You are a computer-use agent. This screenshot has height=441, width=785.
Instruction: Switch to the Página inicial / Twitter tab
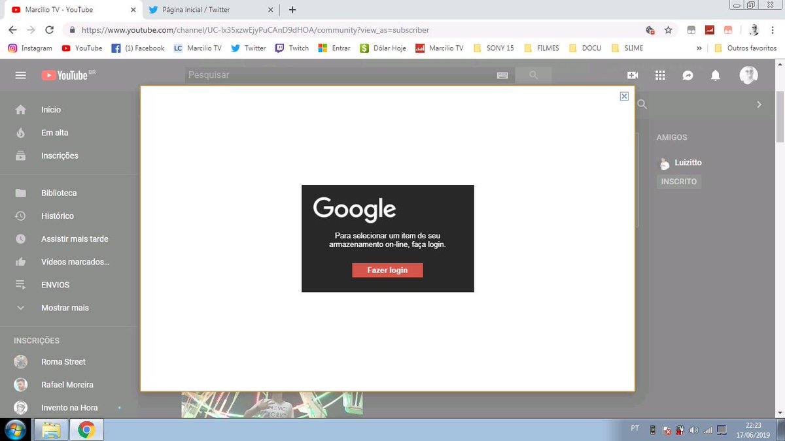(209, 10)
